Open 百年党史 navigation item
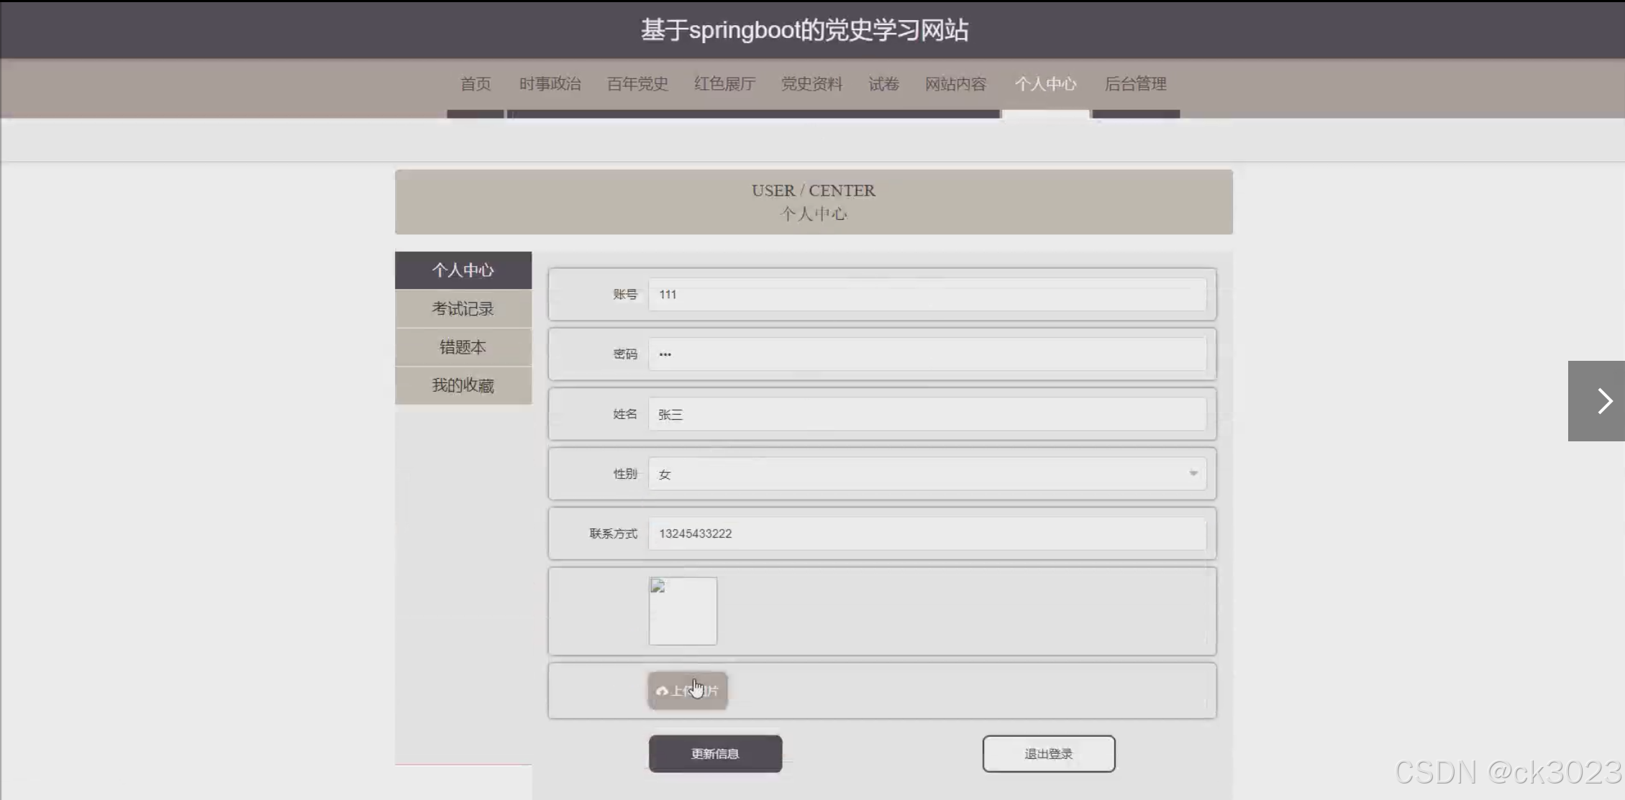The image size is (1625, 800). click(x=637, y=84)
